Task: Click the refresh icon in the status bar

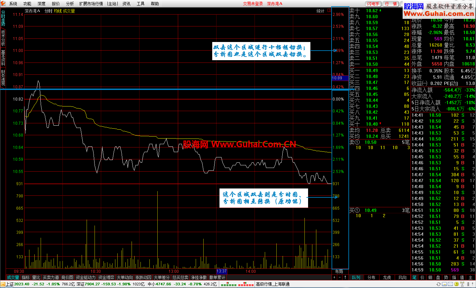Action: click(439, 284)
